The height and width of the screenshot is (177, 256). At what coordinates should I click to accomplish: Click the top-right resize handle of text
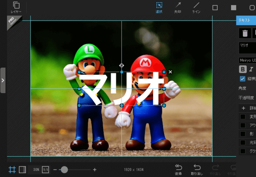164,72
